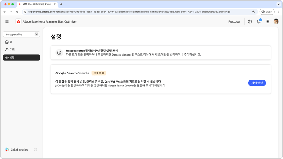Click the Slack Collaboration icon
Screen dimensions: 283x159
pos(7,150)
